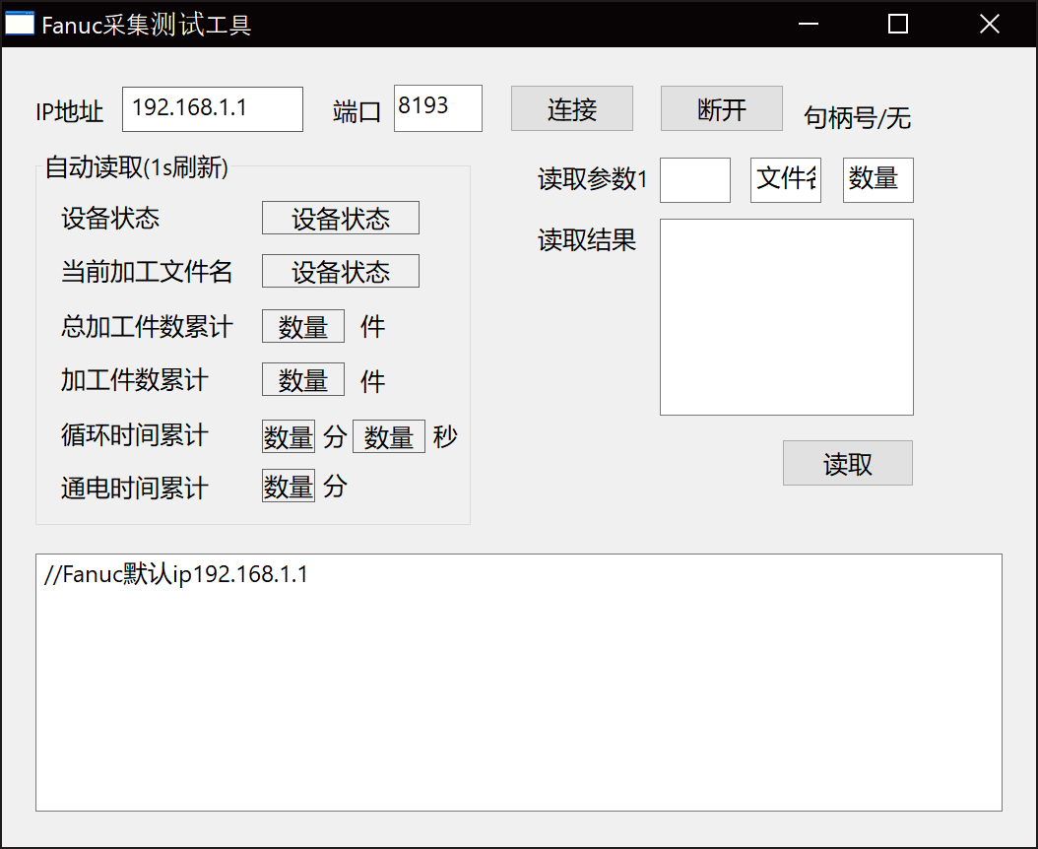
Task: Select the empty 读取参数1 input box
Action: pos(695,180)
